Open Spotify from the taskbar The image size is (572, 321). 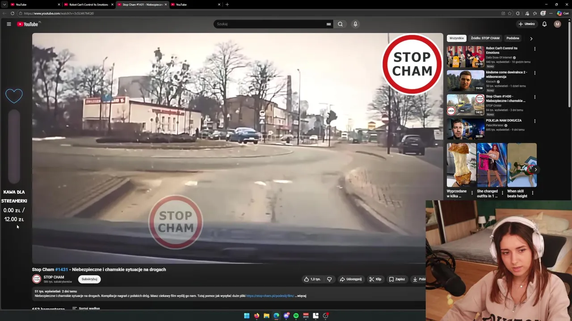point(296,316)
